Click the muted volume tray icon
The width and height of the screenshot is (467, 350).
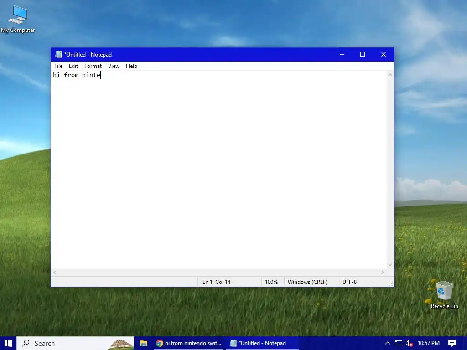pos(409,344)
